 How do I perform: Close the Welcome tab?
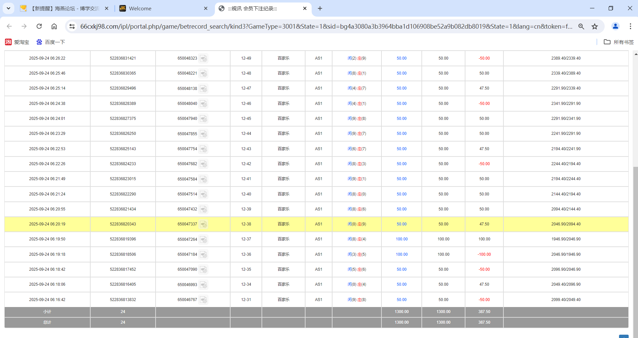(x=206, y=8)
